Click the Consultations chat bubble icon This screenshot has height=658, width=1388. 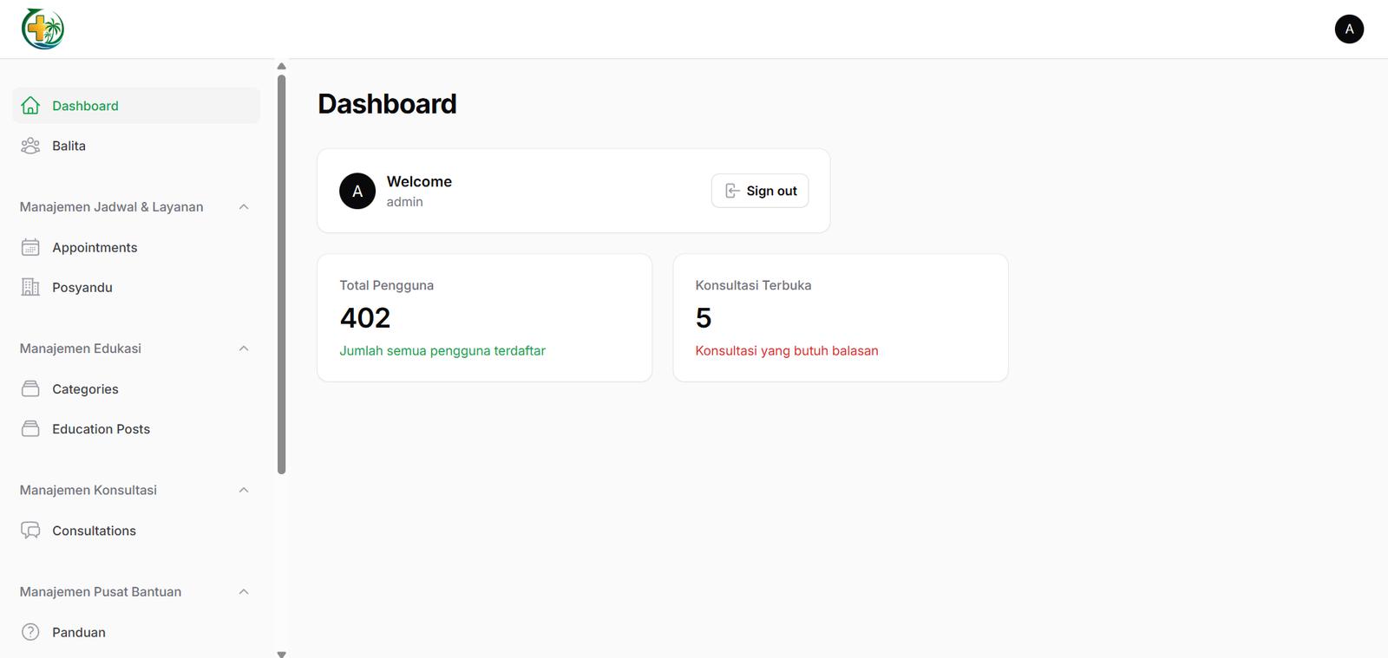(x=30, y=530)
